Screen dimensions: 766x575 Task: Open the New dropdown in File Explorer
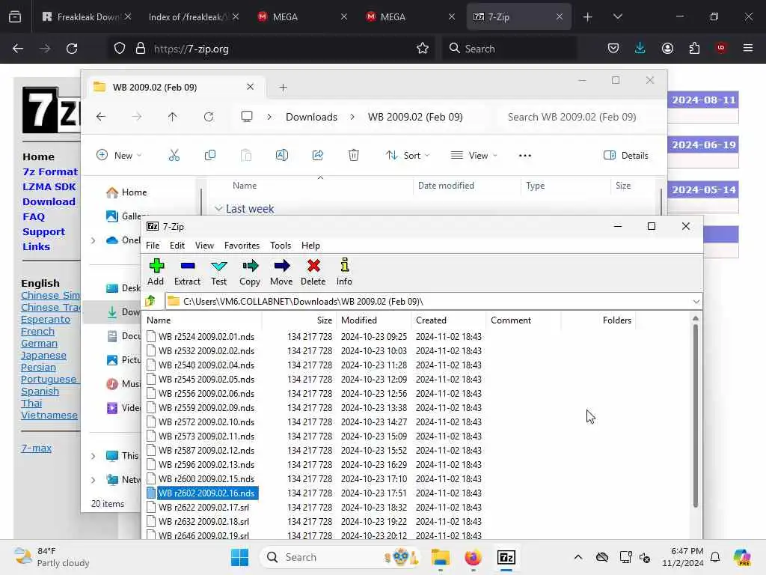point(119,156)
